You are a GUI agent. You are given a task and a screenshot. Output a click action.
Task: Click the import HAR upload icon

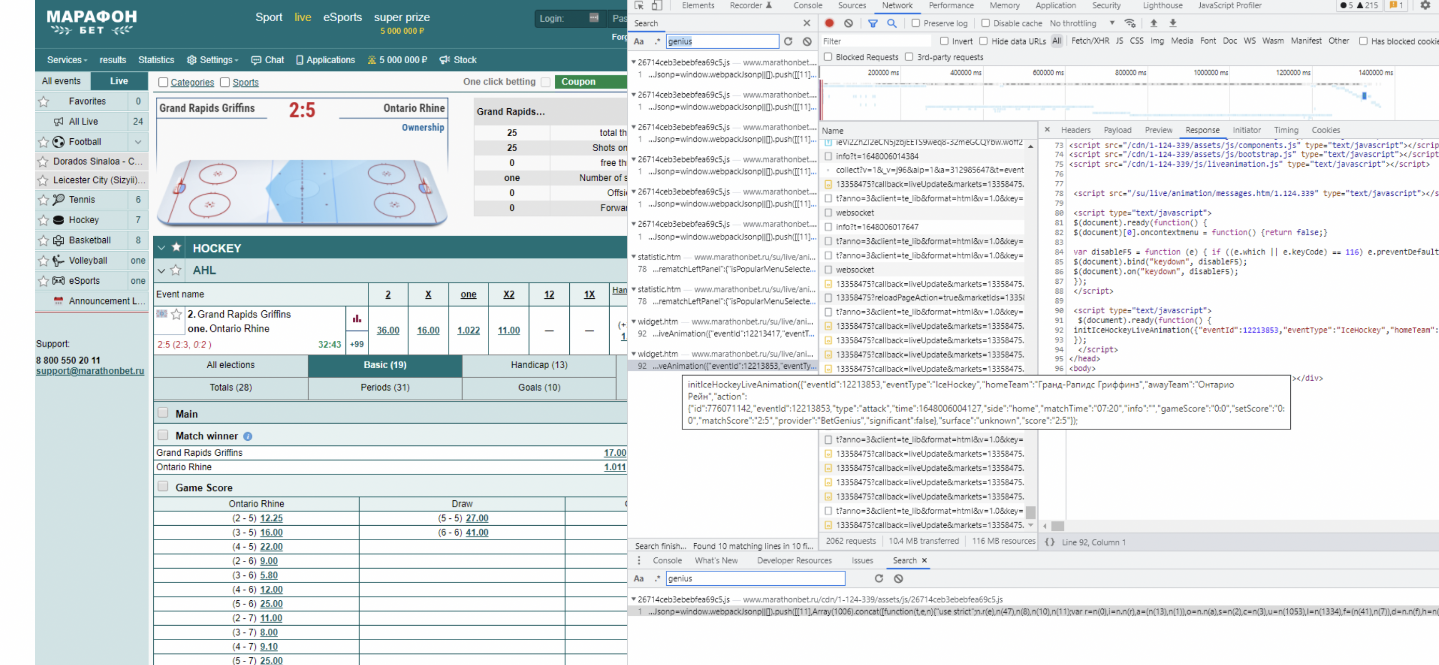tap(1154, 23)
